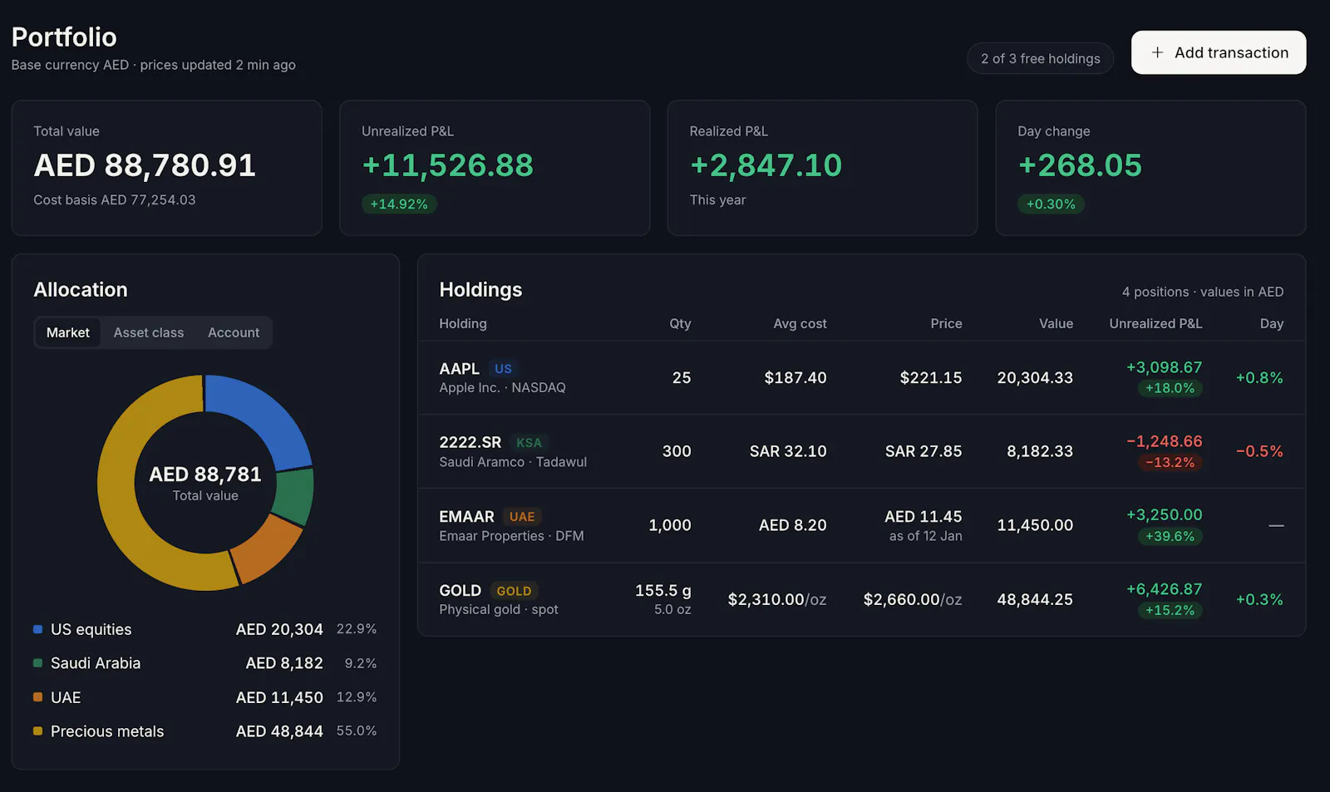Click Saudi Aramco value 8,182.33
The image size is (1330, 792).
[x=1040, y=451]
